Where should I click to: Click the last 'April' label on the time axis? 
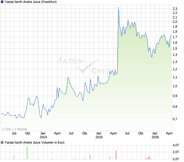pos(169,134)
